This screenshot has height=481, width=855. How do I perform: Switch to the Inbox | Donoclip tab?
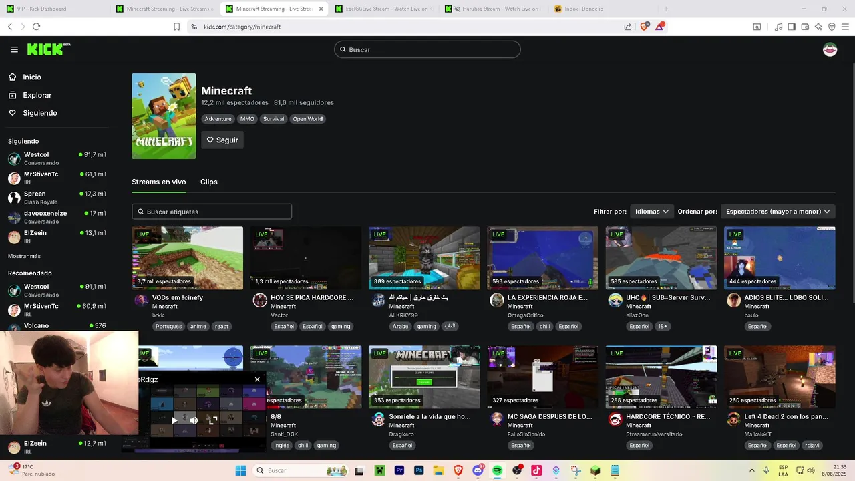pyautogui.click(x=603, y=9)
